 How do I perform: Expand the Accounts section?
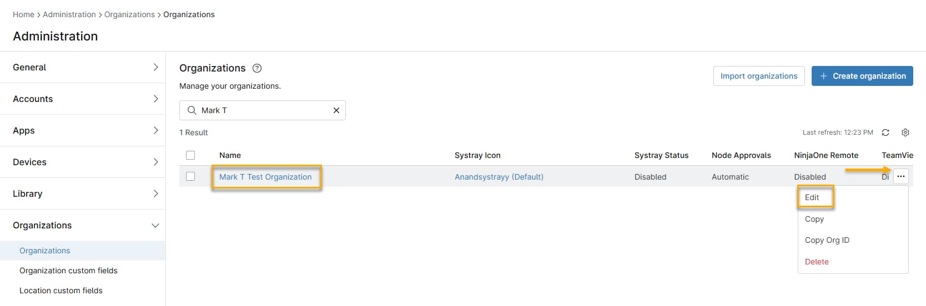point(83,99)
